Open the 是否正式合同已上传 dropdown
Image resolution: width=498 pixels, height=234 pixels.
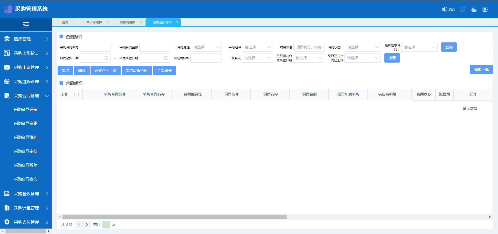click(x=363, y=58)
